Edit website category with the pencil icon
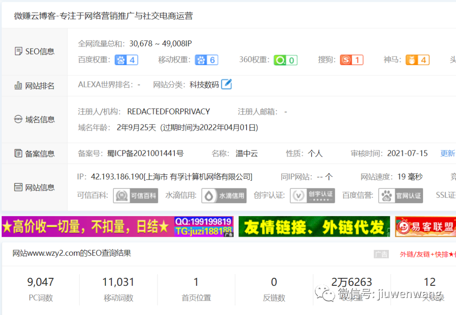Viewport: 456px width, 315px height. [227, 84]
